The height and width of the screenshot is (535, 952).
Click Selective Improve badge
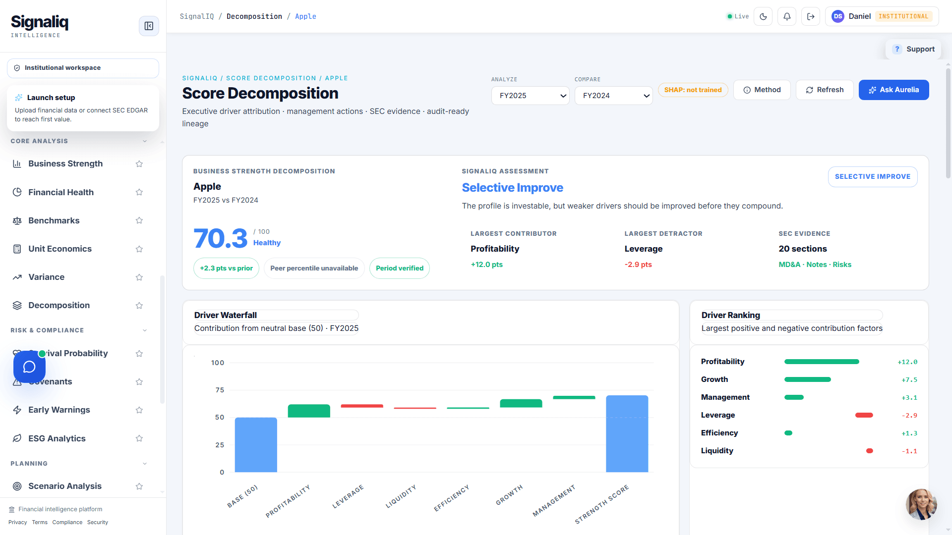(872, 177)
